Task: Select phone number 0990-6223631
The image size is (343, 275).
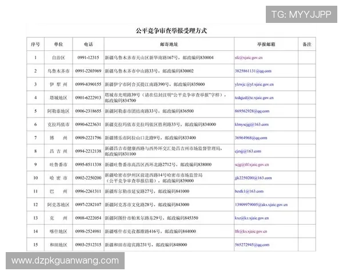Action: [x=89, y=124]
